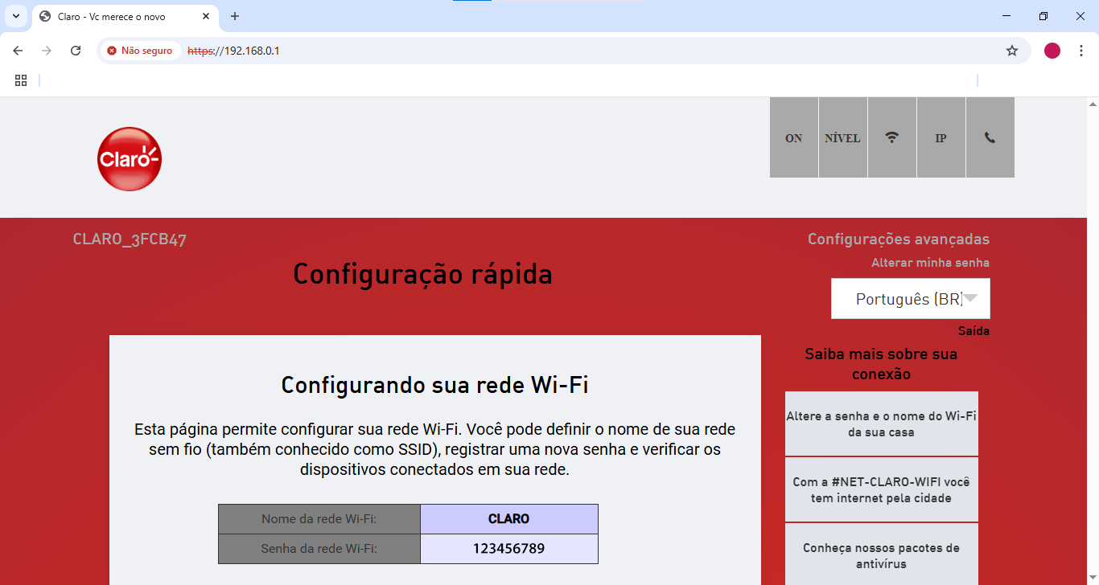The height and width of the screenshot is (585, 1099).
Task: Click the page vertical scrollbar up arrow
Action: coord(1093,104)
